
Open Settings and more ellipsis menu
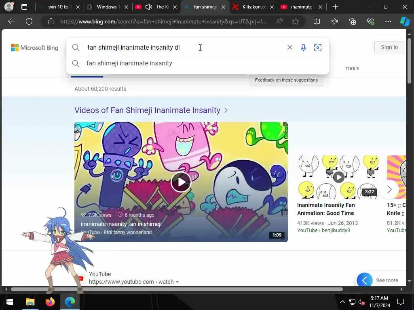coord(388,21)
